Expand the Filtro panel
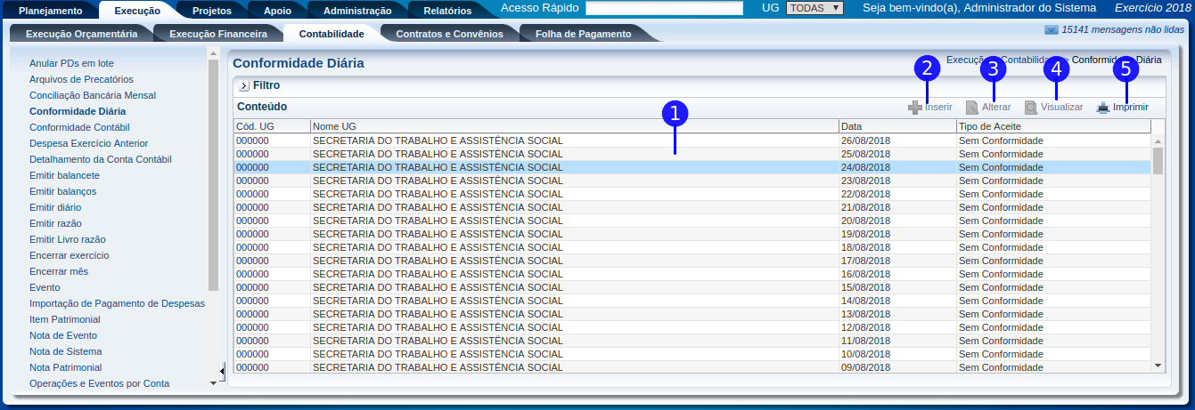Viewport: 1195px width, 410px height. coord(243,86)
